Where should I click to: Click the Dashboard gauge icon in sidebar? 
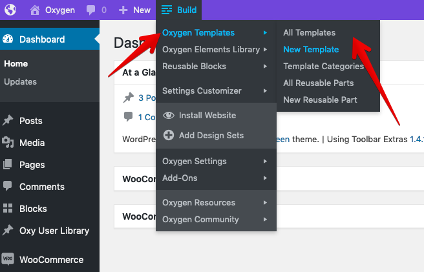8,39
